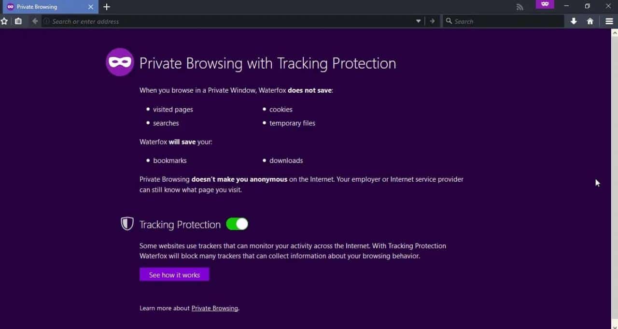
Task: Click the go arrow beside the address bar
Action: 432,21
